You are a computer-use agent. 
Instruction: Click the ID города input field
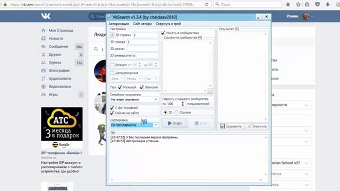(143, 42)
